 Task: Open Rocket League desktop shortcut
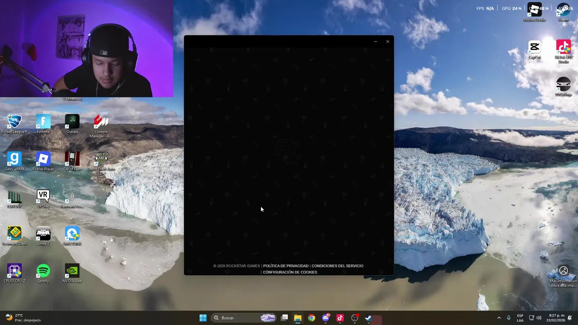pos(14,124)
